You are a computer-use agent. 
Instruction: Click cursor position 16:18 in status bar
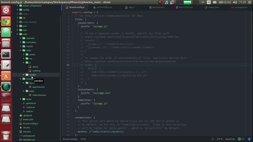83,139
